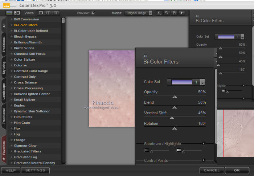The image size is (254, 176).
Task: Select Brilliance/Warmth filter
Action: [x=28, y=42]
